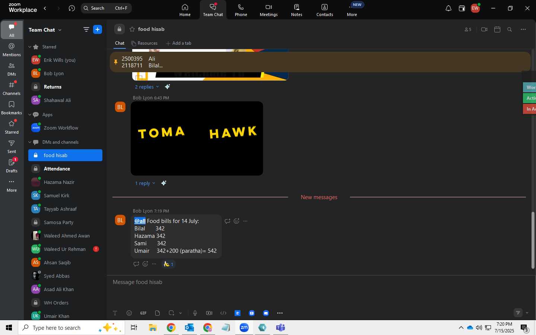Open Channels in the left sidebar
The width and height of the screenshot is (536, 335).
(x=12, y=88)
